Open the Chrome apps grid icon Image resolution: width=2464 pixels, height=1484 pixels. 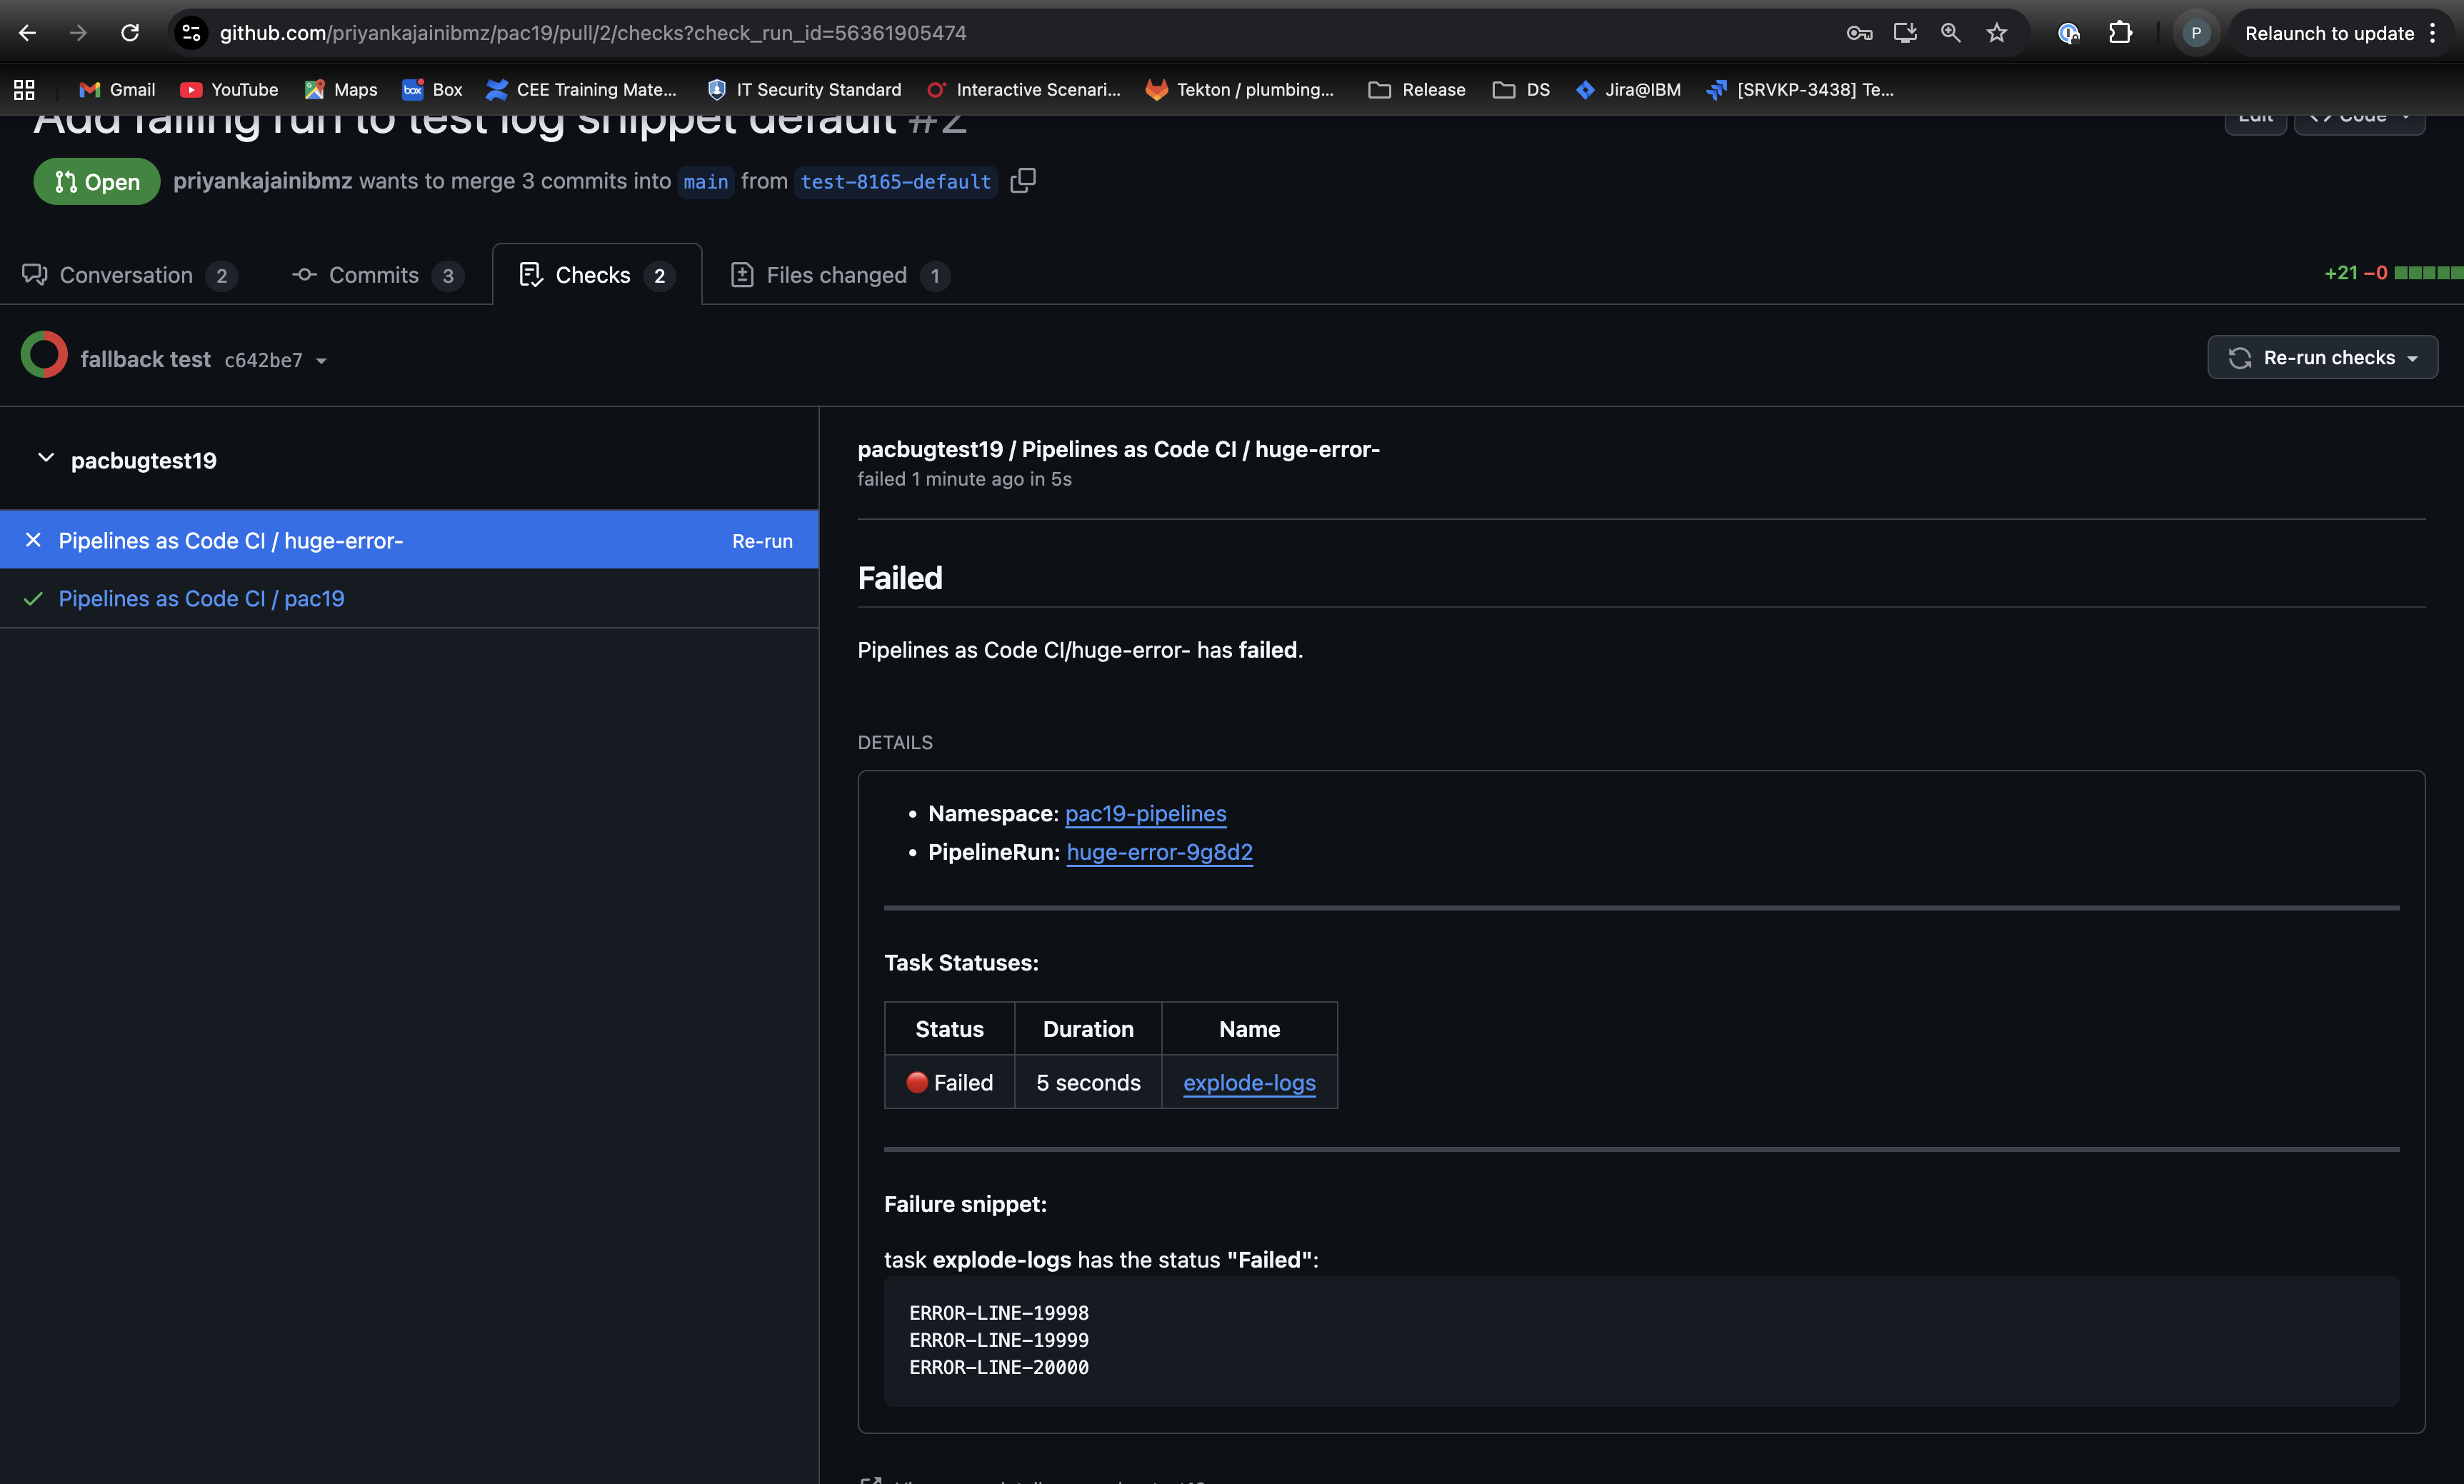click(x=24, y=90)
